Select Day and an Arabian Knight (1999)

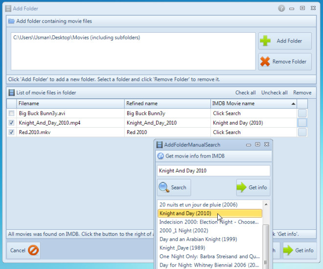click(x=210, y=239)
